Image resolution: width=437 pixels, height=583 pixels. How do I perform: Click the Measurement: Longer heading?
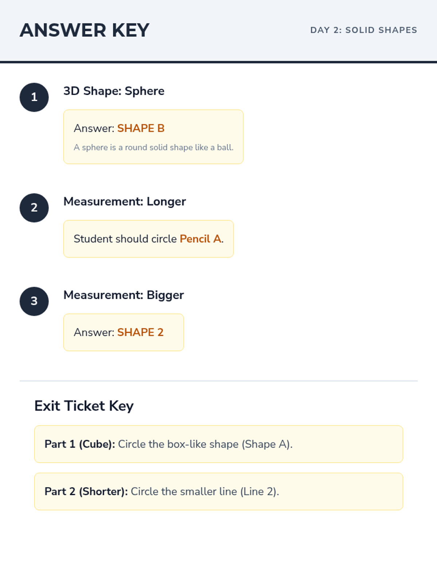[125, 201]
